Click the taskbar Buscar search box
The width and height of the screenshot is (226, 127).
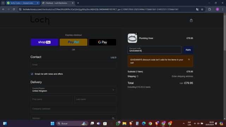[x=72, y=123]
